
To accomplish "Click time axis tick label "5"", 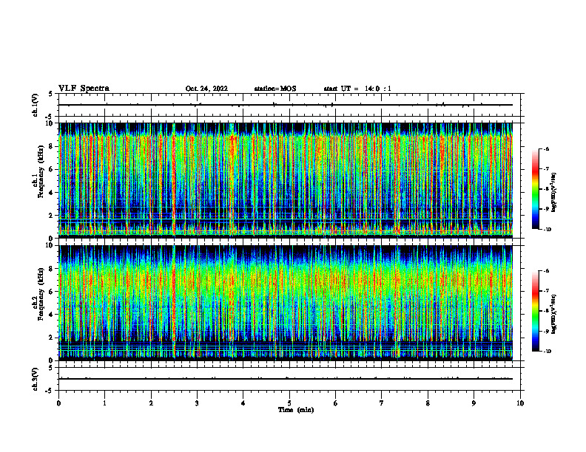I will coord(289,403).
